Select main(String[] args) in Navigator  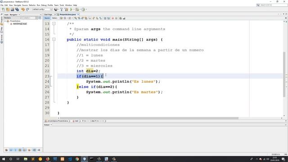coord(20,24)
